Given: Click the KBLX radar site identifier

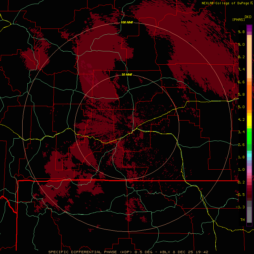Looking at the screenshot, I should [165, 252].
